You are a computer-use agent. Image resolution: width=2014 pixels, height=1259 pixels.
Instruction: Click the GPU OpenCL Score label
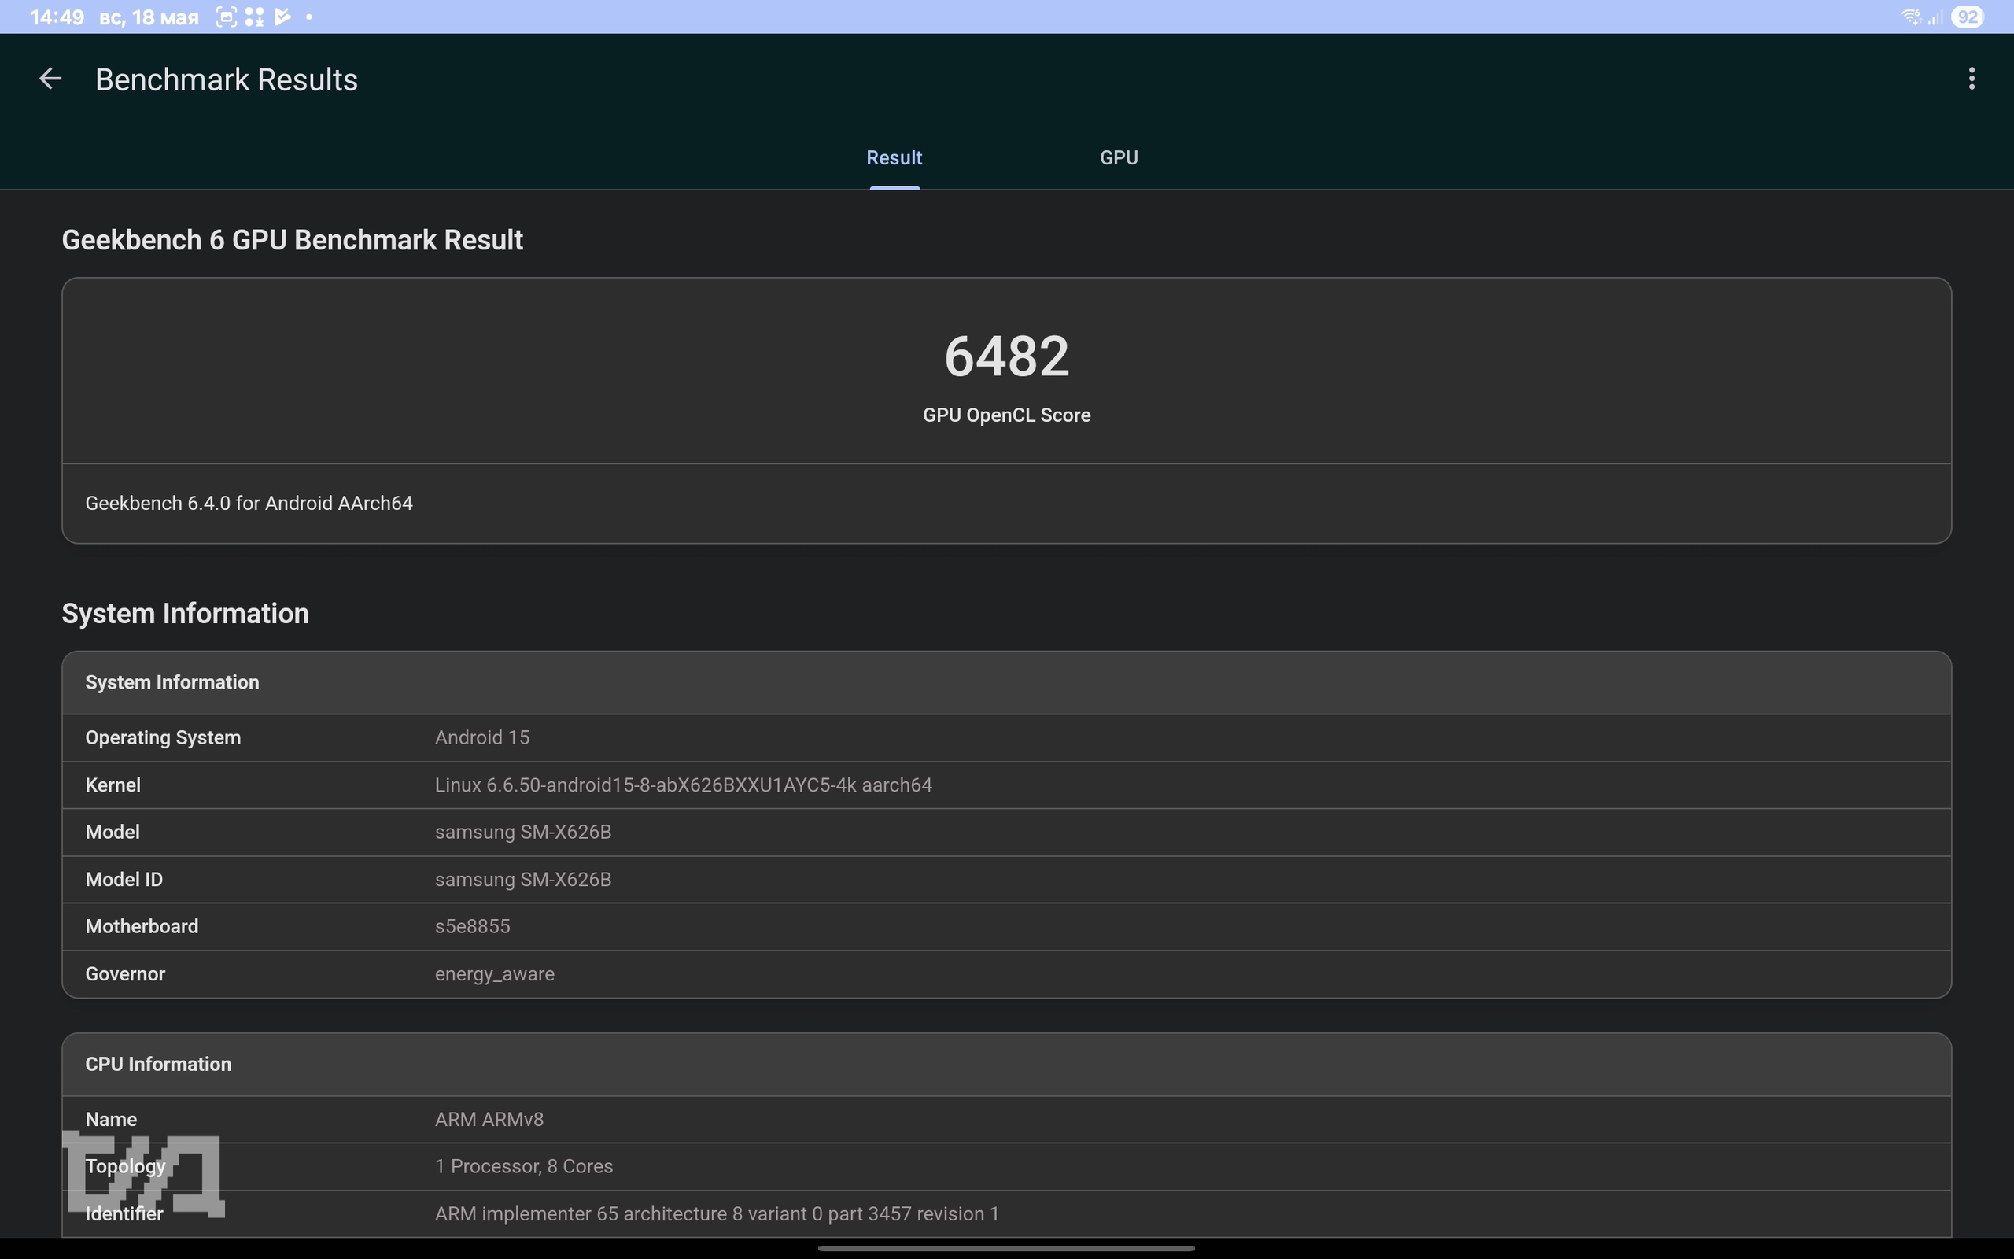tap(1006, 415)
